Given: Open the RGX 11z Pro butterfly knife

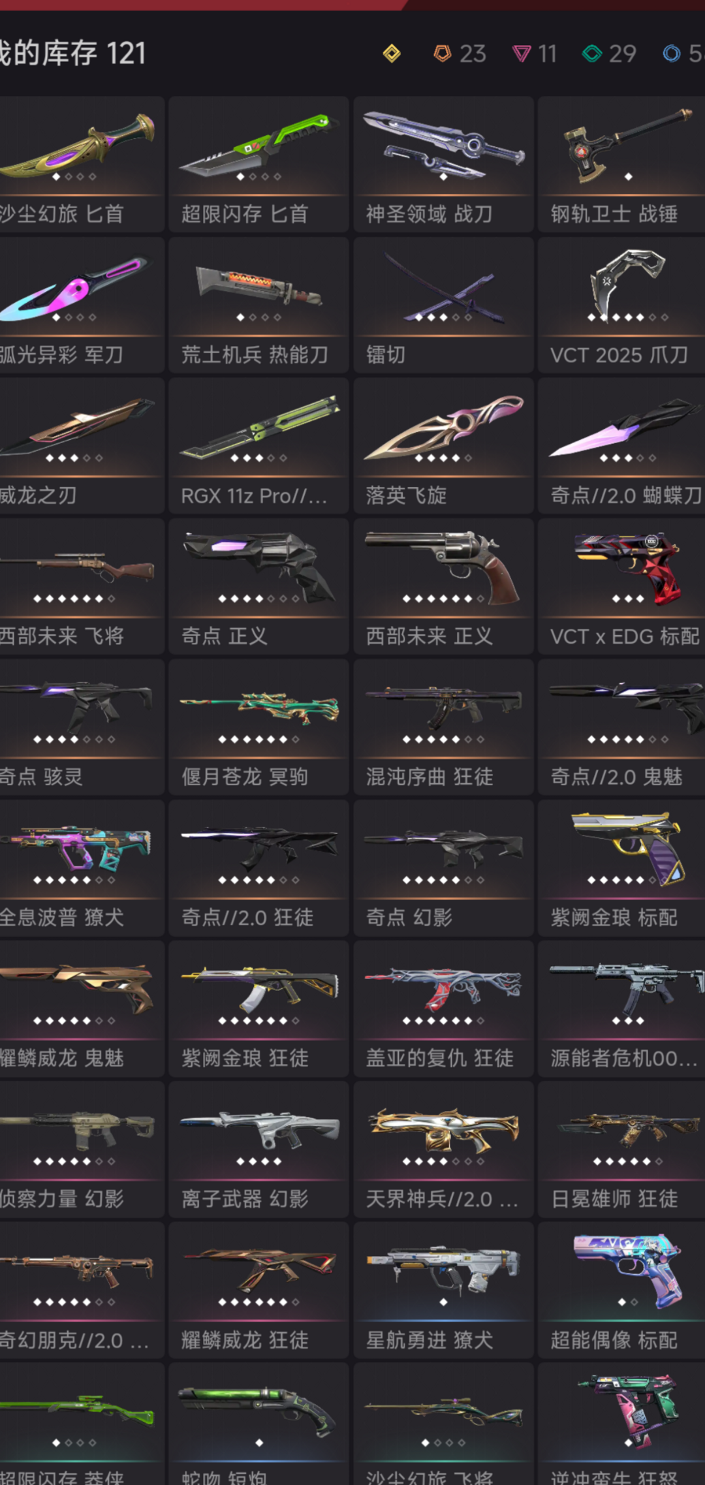Looking at the screenshot, I should coord(258,446).
